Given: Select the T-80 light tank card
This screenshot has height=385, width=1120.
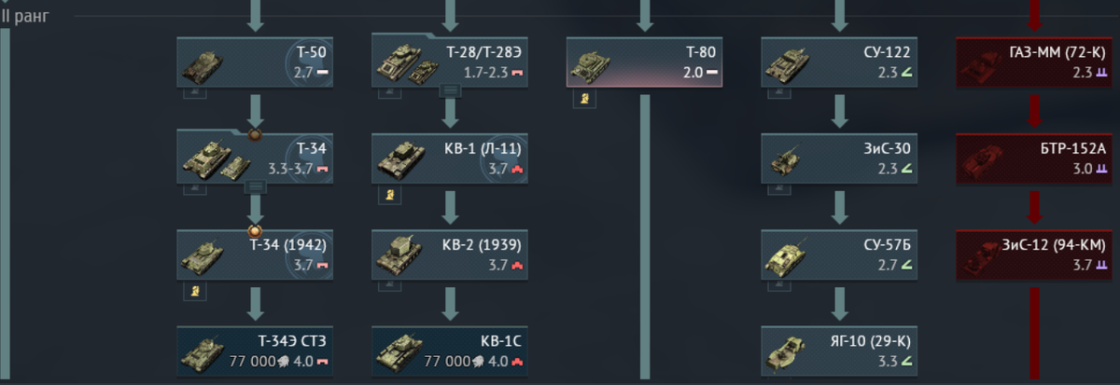Looking at the screenshot, I should 644,63.
